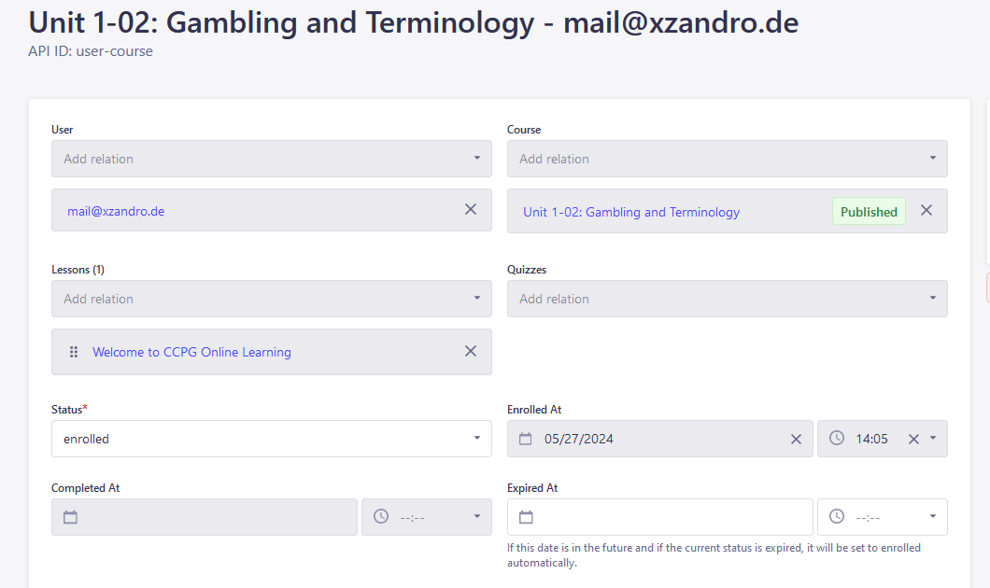Open the Status dropdown showing enrolled
Viewport: 990px width, 588px height.
click(271, 439)
